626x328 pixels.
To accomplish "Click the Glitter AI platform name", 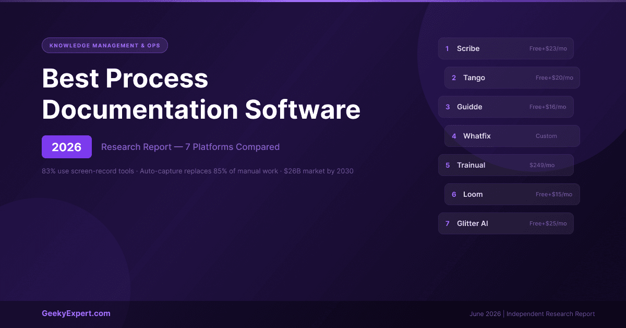I will [x=473, y=223].
